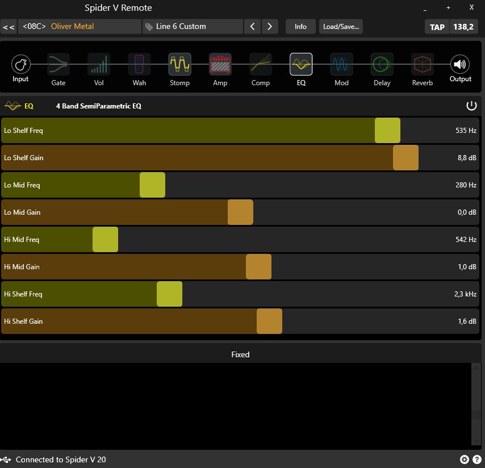Click the Fixed section header
The height and width of the screenshot is (468, 485).
[x=240, y=354]
